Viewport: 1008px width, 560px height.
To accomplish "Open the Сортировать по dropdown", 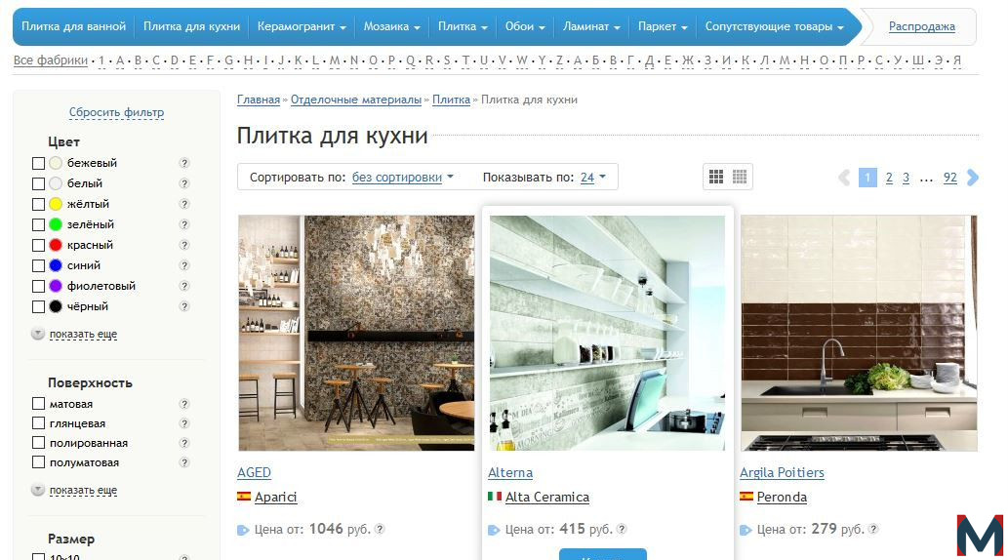I will 402,178.
